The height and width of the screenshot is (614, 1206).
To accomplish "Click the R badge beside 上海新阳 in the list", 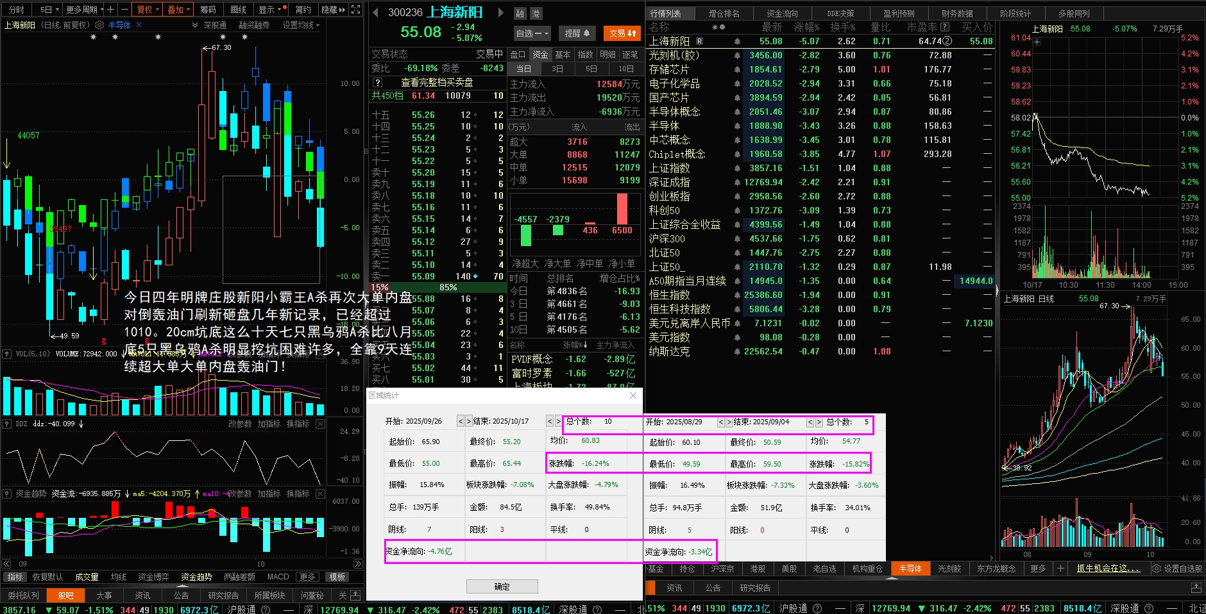I will 699,41.
